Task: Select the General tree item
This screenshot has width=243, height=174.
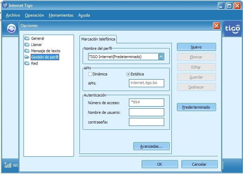Action: pos(37,38)
